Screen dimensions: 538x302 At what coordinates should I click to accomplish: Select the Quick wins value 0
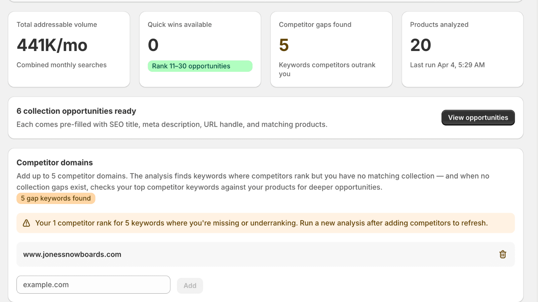(153, 45)
